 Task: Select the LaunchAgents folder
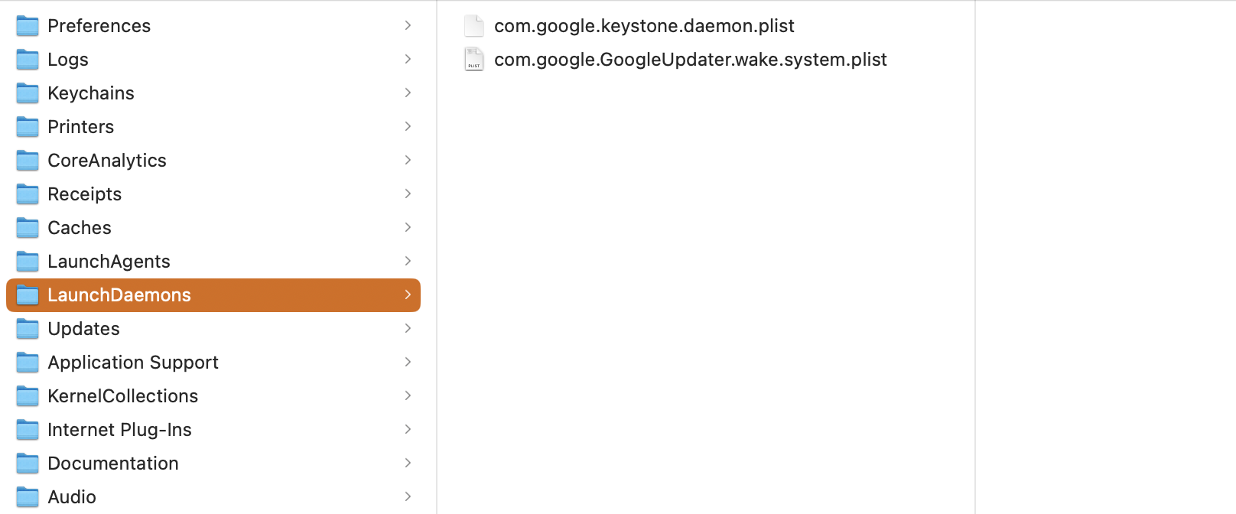click(x=109, y=262)
